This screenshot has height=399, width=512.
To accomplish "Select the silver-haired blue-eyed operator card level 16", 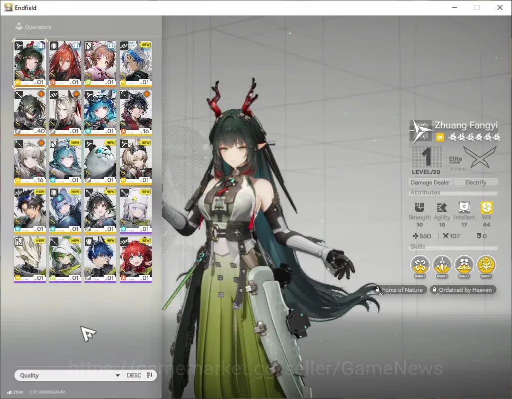I will click(30, 162).
